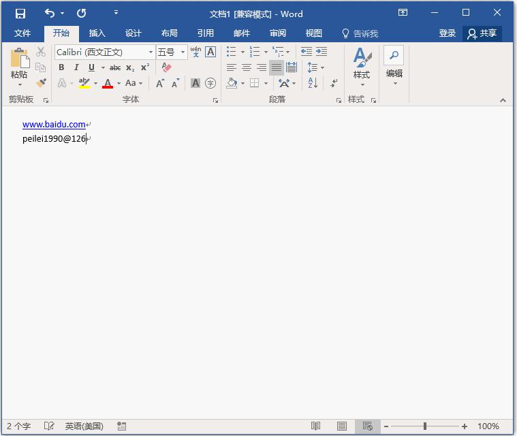Screen dimensions: 517x436
Task: Open the undo history dropdown arrow
Action: click(x=62, y=14)
